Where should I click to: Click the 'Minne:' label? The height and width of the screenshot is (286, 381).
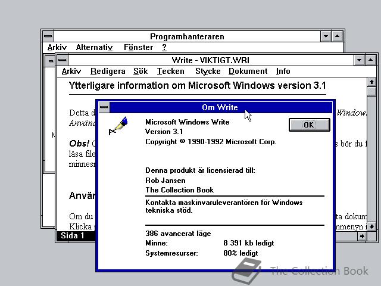157,243
